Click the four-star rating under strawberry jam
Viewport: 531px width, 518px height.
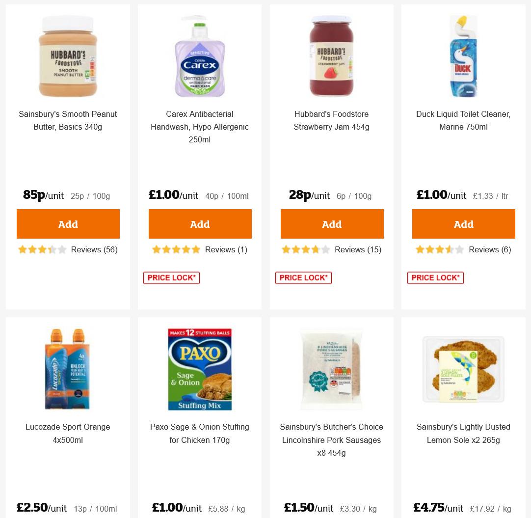tap(306, 249)
